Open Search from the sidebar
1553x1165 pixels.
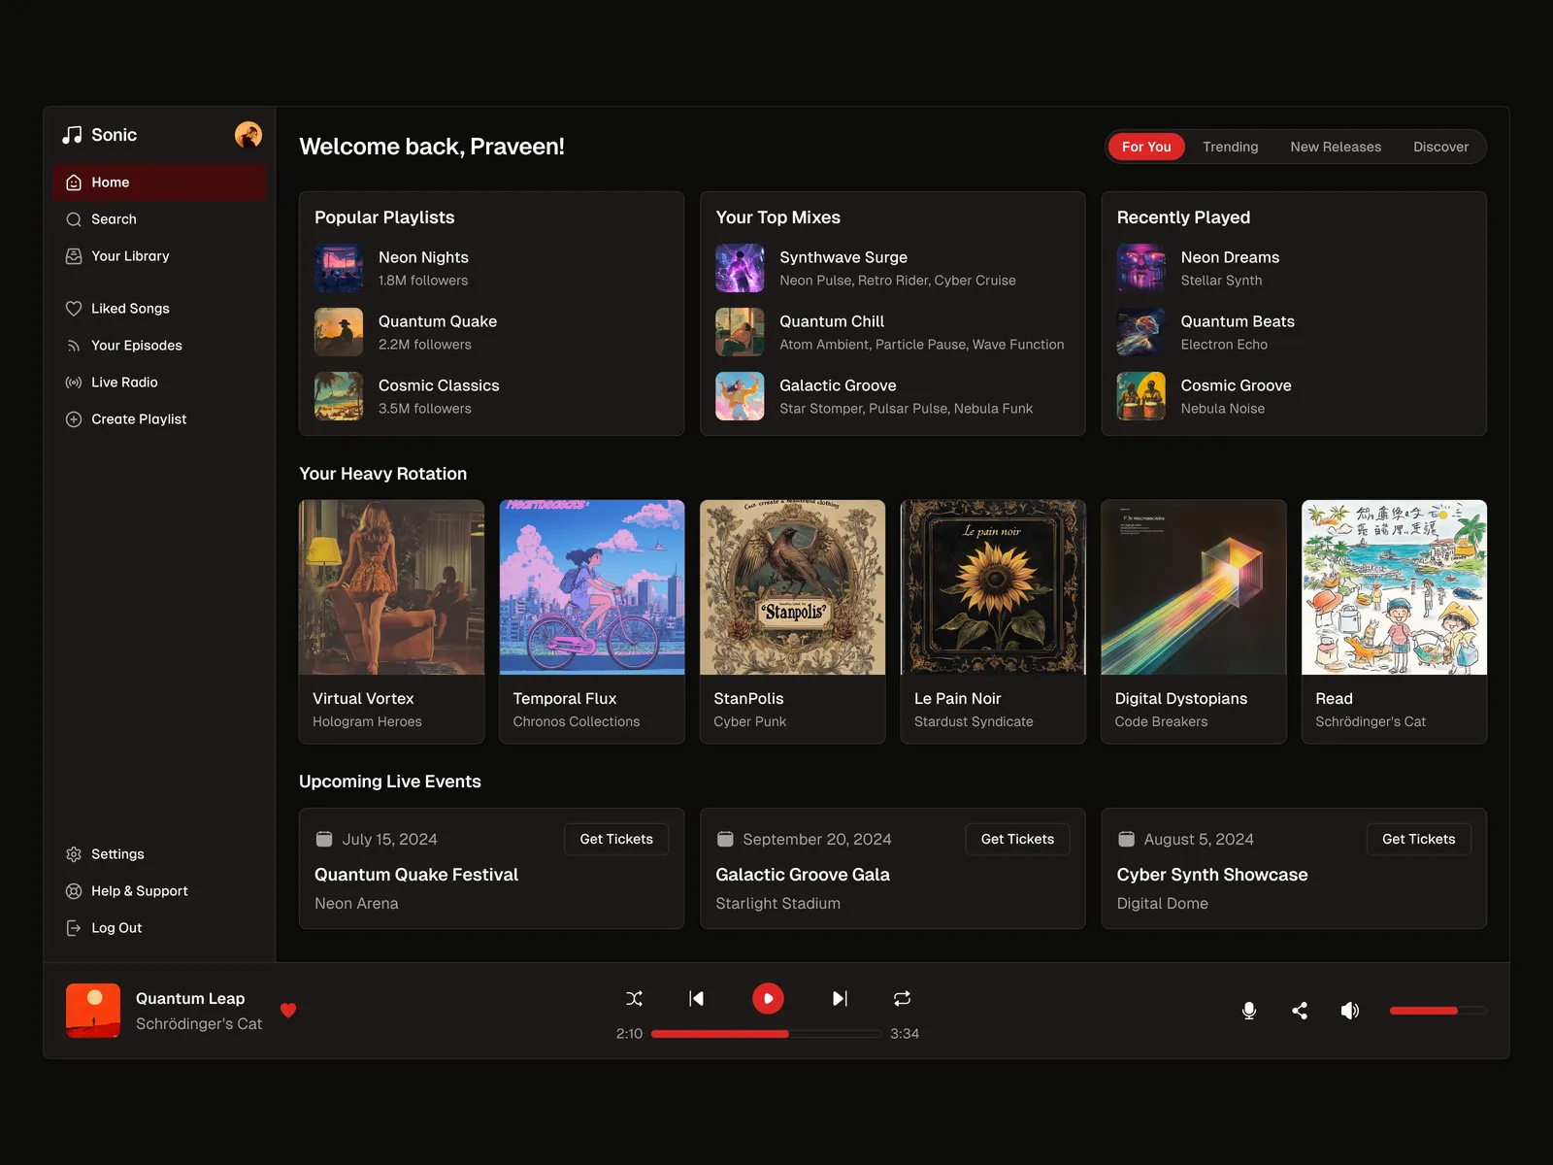click(114, 219)
